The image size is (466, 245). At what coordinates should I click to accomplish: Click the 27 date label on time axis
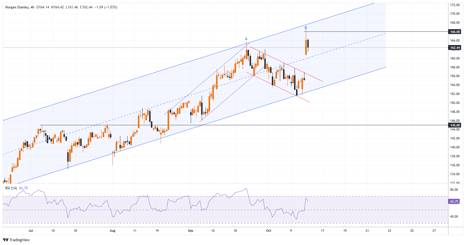[x=434, y=231]
